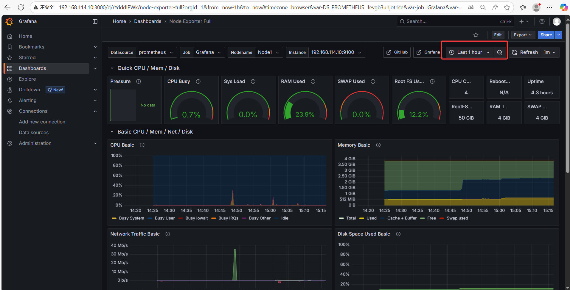Collapse the Connections sidebar section
Viewport: 570px width, 290px height.
(95, 111)
